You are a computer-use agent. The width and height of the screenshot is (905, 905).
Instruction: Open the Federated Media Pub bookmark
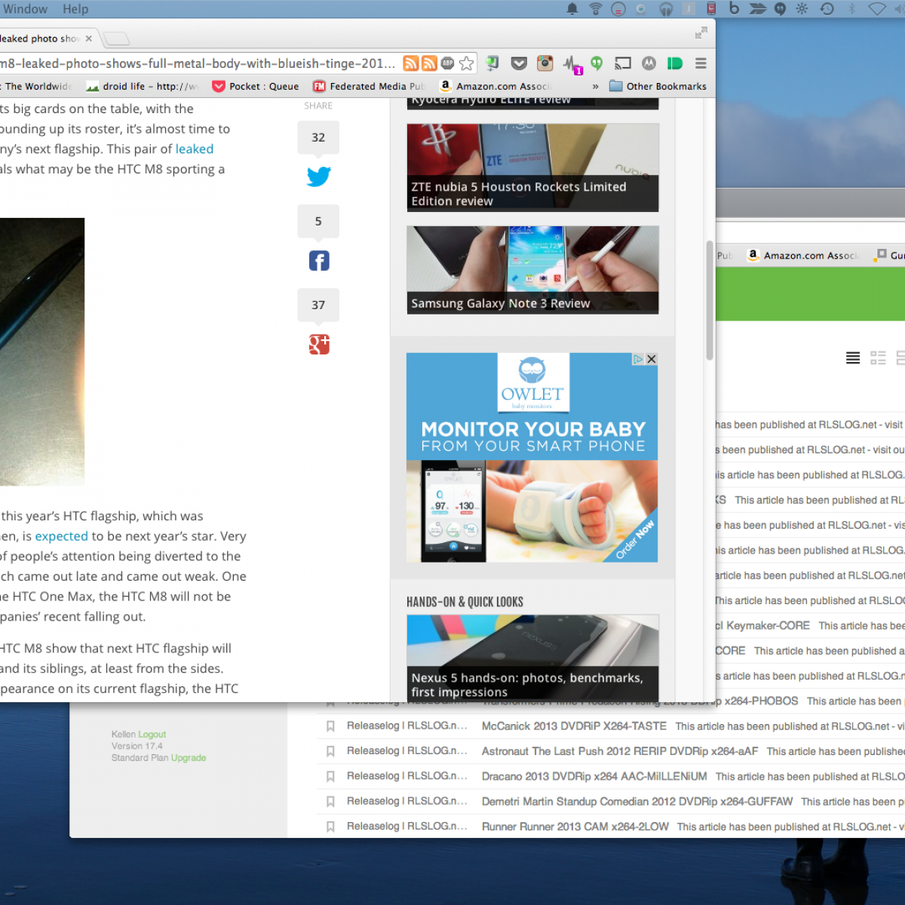click(x=369, y=86)
